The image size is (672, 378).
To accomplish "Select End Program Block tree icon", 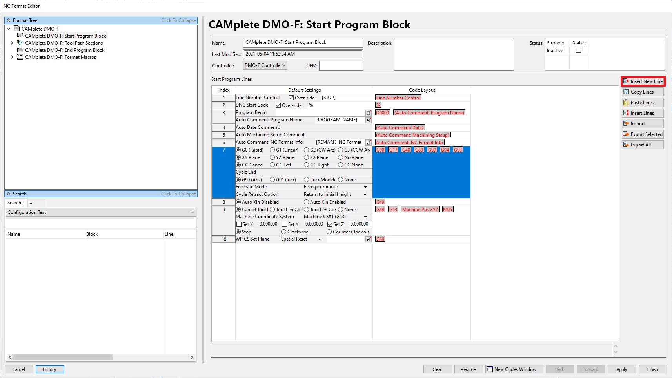I will click(20, 50).
